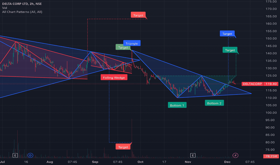
Task: Click the red Target label near bottom
Action: pos(123,147)
